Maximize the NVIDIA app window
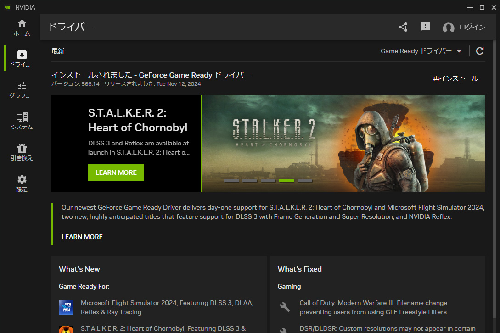 tap(482, 7)
